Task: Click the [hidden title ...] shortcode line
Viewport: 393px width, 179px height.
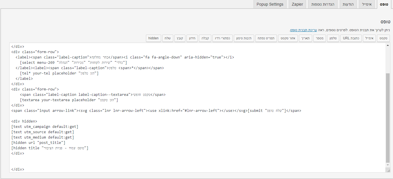Action: (x=50, y=148)
